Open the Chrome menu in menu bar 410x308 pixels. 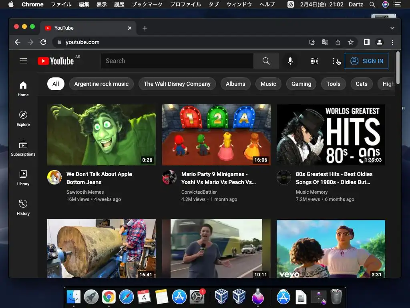point(32,4)
